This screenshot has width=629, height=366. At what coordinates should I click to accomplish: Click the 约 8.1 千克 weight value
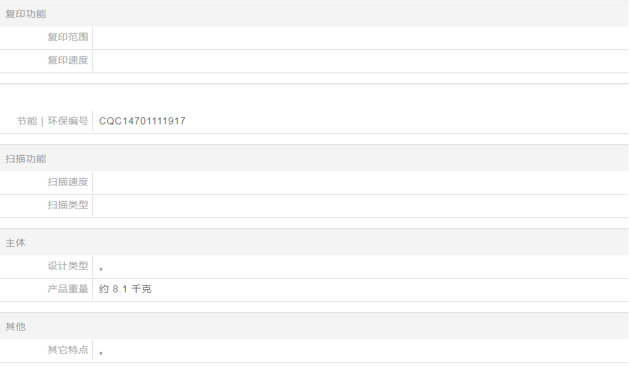125,289
